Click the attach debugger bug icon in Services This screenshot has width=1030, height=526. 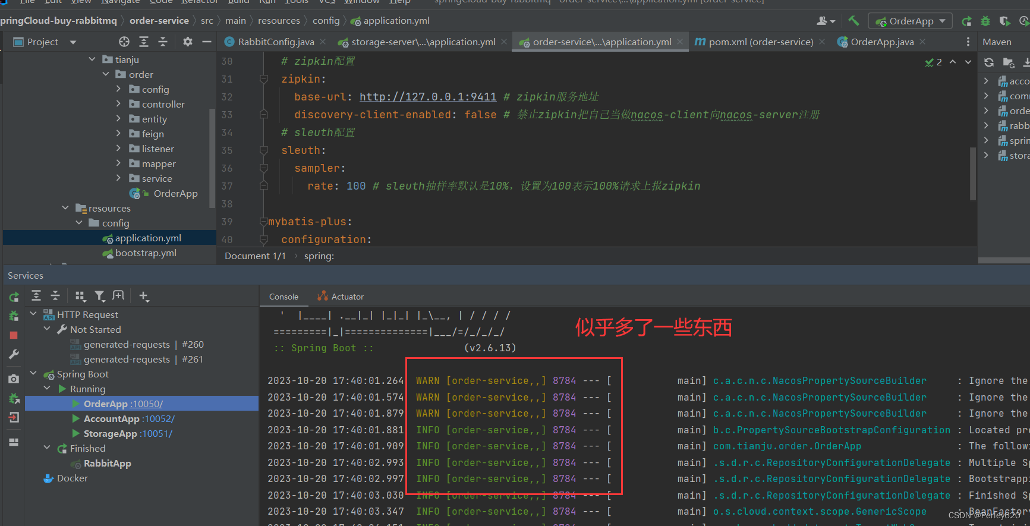(14, 398)
